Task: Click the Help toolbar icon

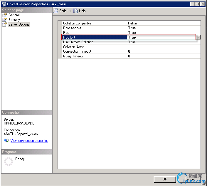Action: click(x=75, y=11)
